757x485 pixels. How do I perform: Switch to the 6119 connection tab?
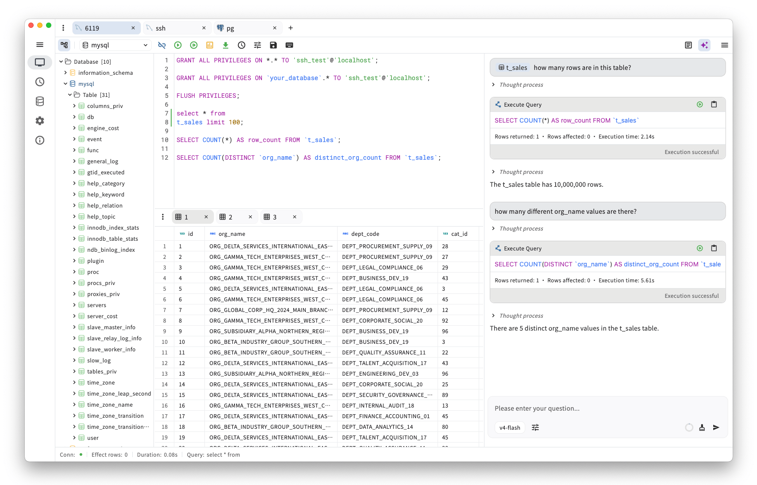click(x=106, y=28)
